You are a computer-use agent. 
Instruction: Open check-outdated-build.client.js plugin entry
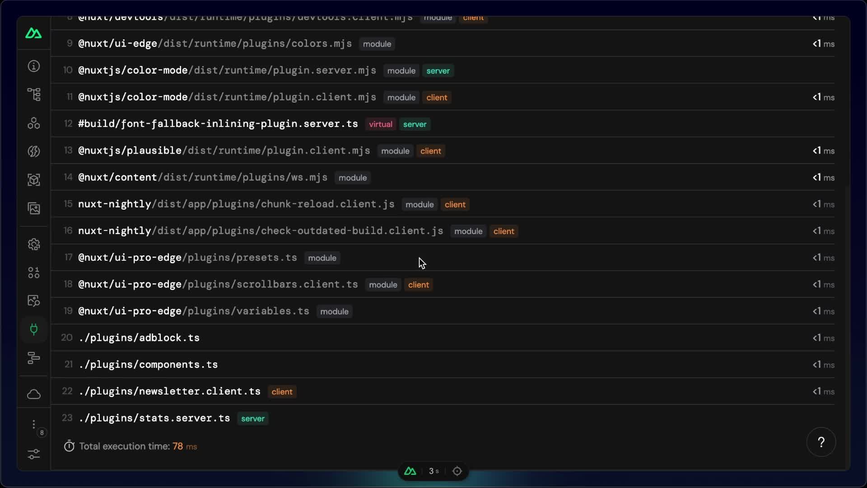point(261,230)
